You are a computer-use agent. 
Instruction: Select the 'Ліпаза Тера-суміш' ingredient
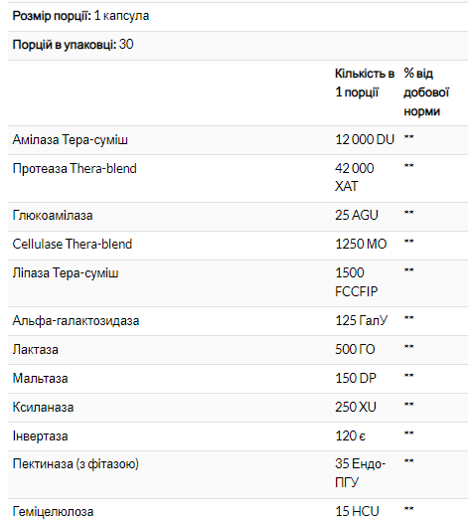pyautogui.click(x=66, y=273)
